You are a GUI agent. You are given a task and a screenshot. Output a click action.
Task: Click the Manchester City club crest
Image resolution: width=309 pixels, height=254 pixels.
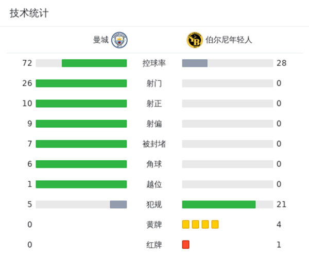pos(119,40)
